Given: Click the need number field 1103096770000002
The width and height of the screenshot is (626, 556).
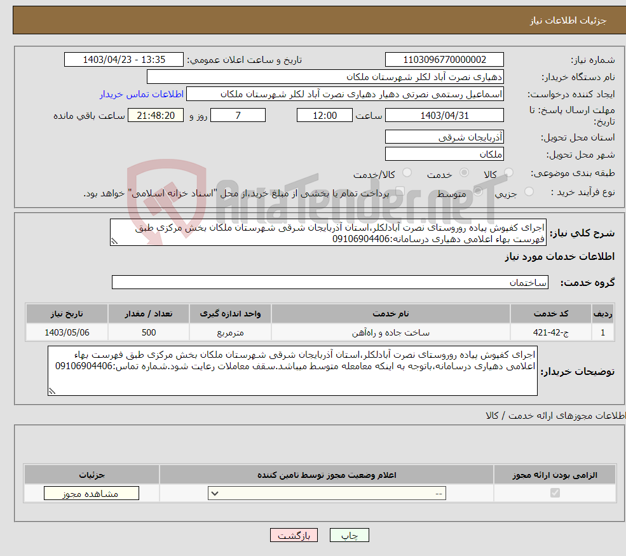Looking at the screenshot, I should 444,60.
